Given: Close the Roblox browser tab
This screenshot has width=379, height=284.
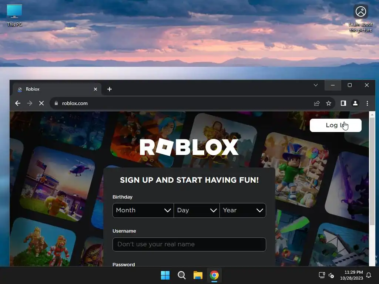Looking at the screenshot, I should click(x=95, y=89).
